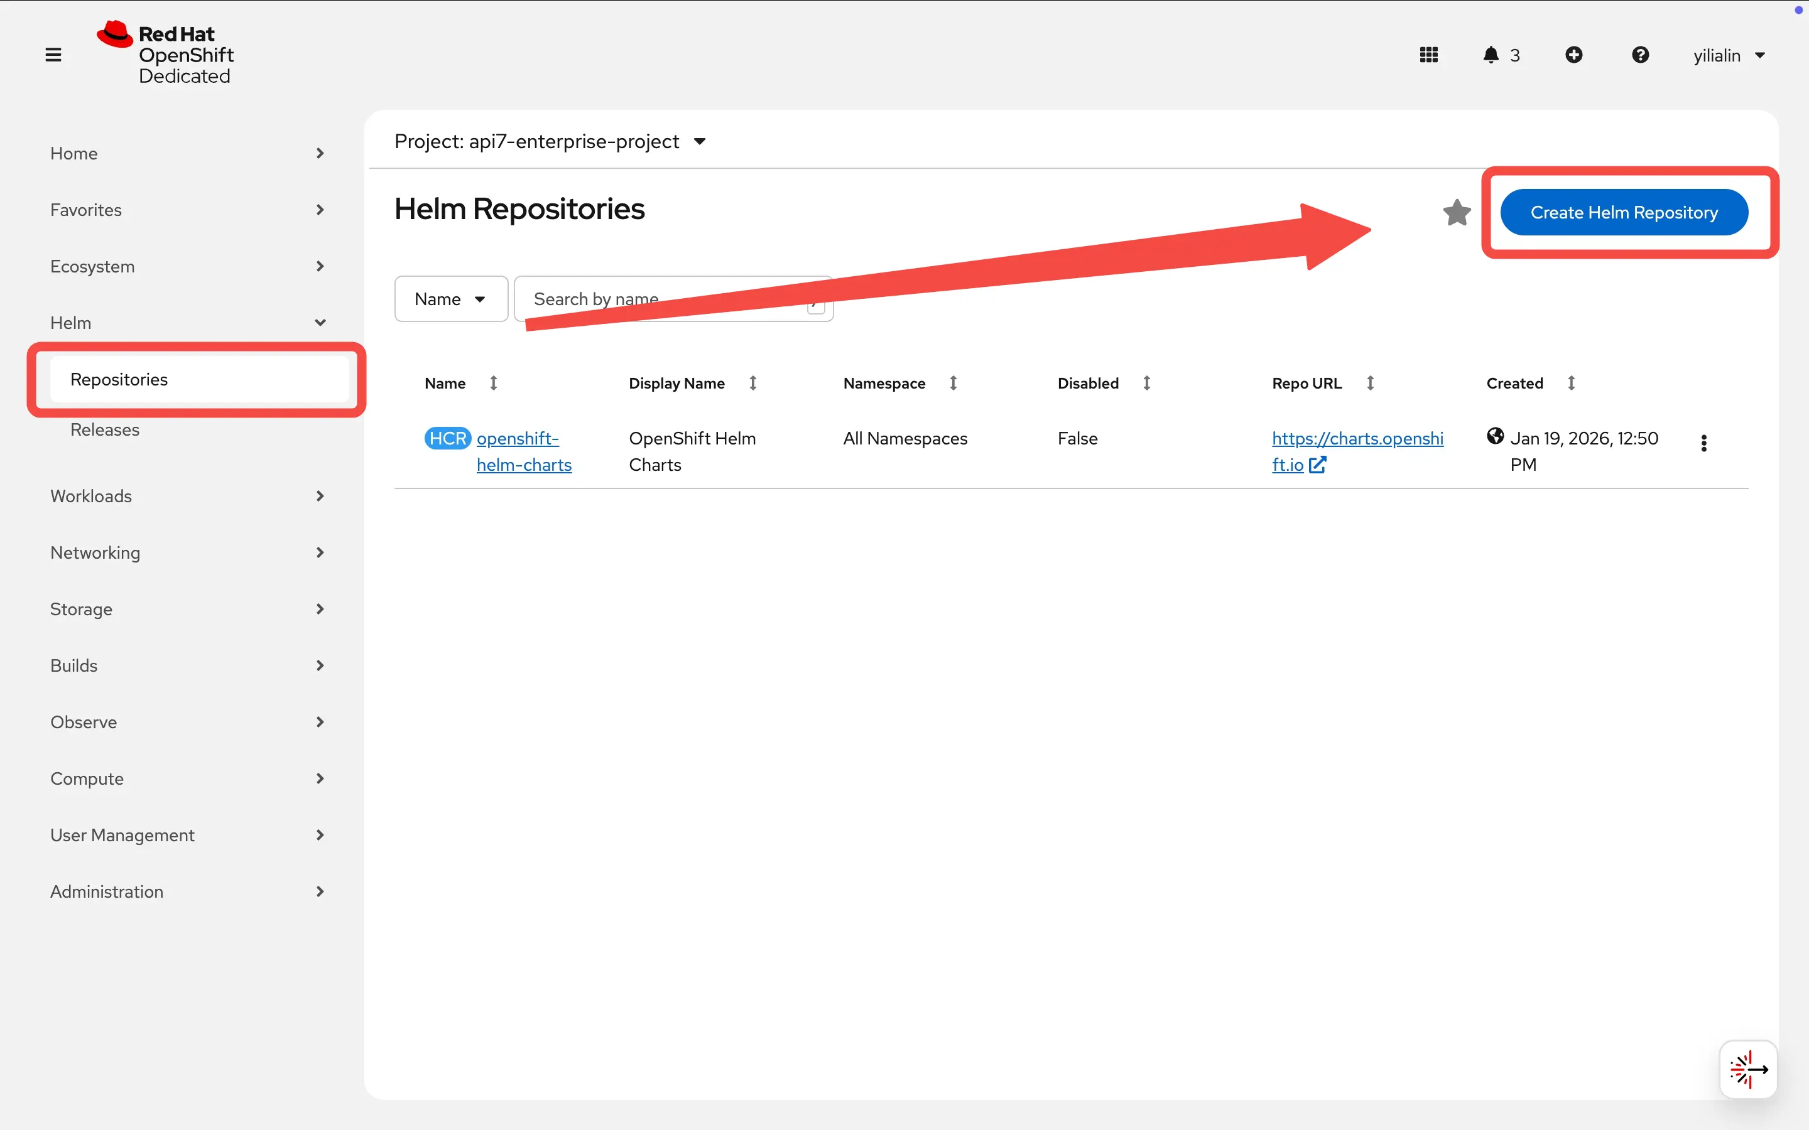This screenshot has width=1809, height=1130.
Task: Open the help question mark icon
Action: pos(1640,55)
